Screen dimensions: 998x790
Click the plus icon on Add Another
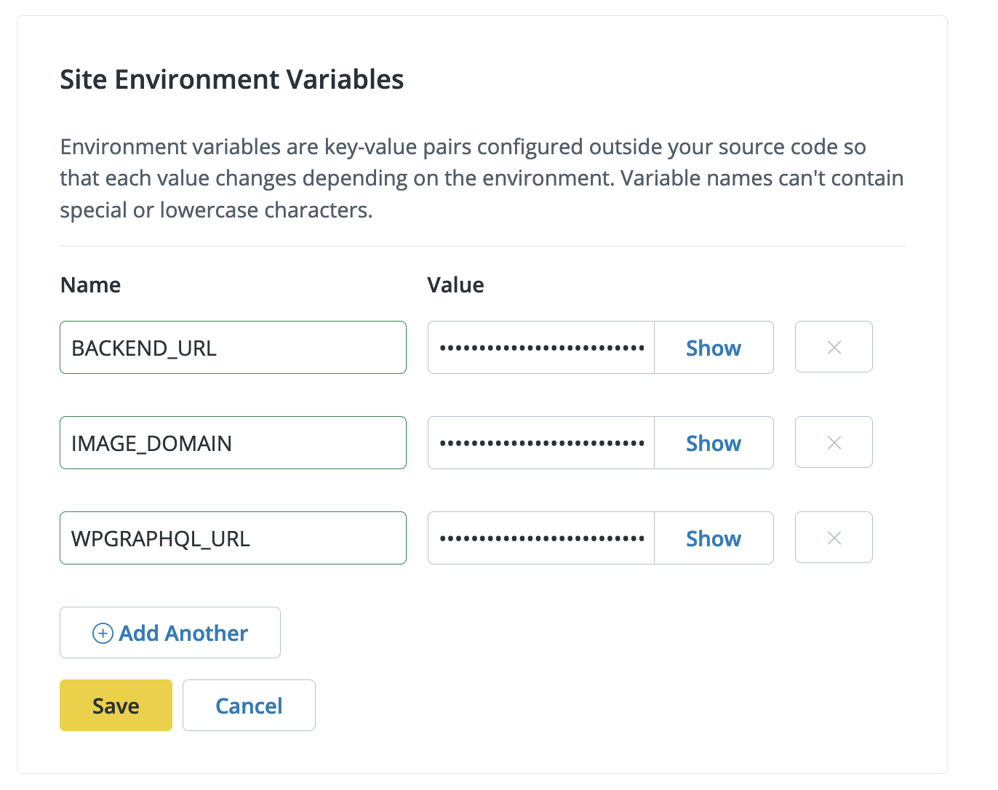click(102, 633)
